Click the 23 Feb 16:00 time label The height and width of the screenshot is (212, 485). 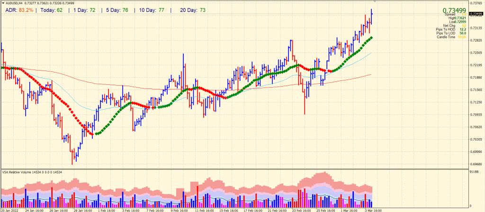click(x=303, y=210)
